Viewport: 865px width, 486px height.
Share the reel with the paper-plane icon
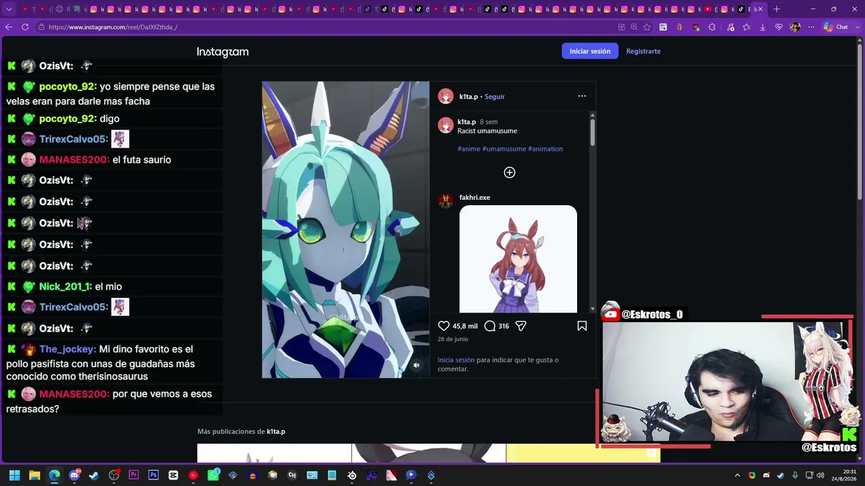(x=521, y=326)
